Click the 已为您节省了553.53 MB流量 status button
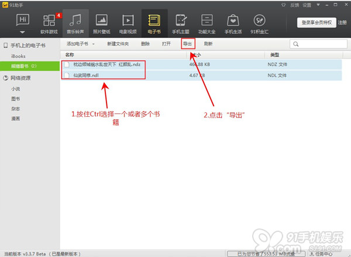 point(266,254)
